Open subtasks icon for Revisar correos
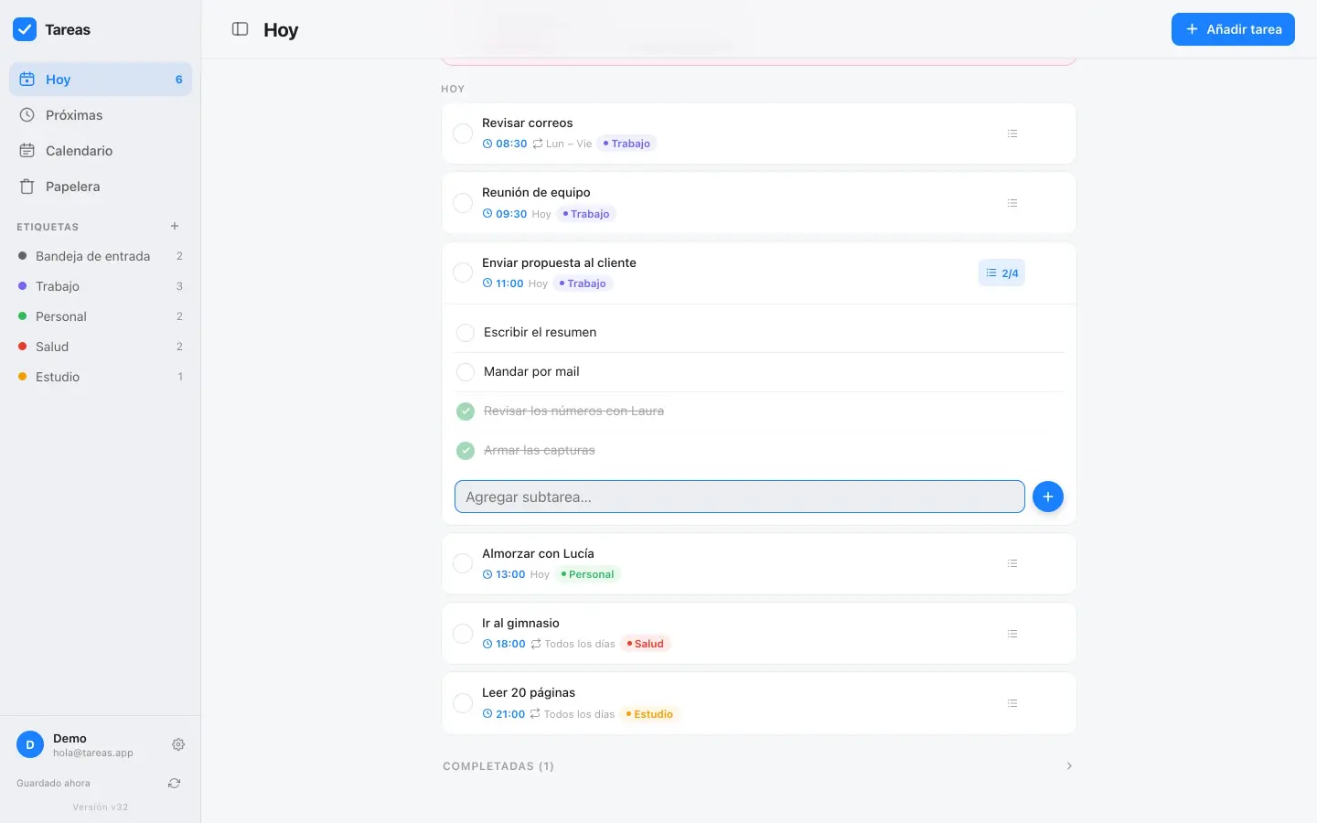 [x=1012, y=134]
